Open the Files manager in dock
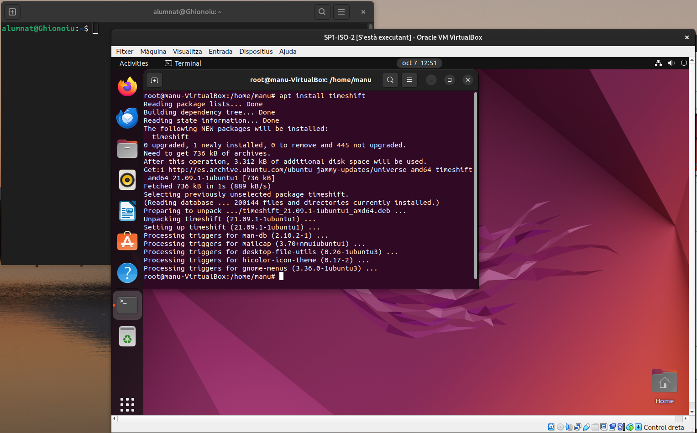697x433 pixels. click(x=127, y=149)
